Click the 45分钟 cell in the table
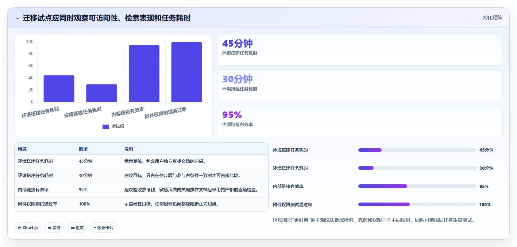 (x=86, y=161)
